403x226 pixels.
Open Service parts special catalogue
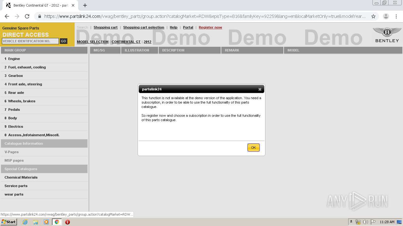coord(44,186)
